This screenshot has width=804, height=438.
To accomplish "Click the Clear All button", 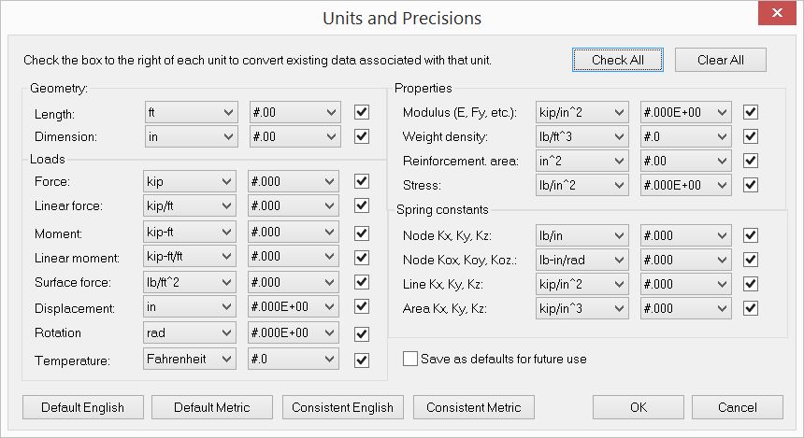I will tap(720, 60).
